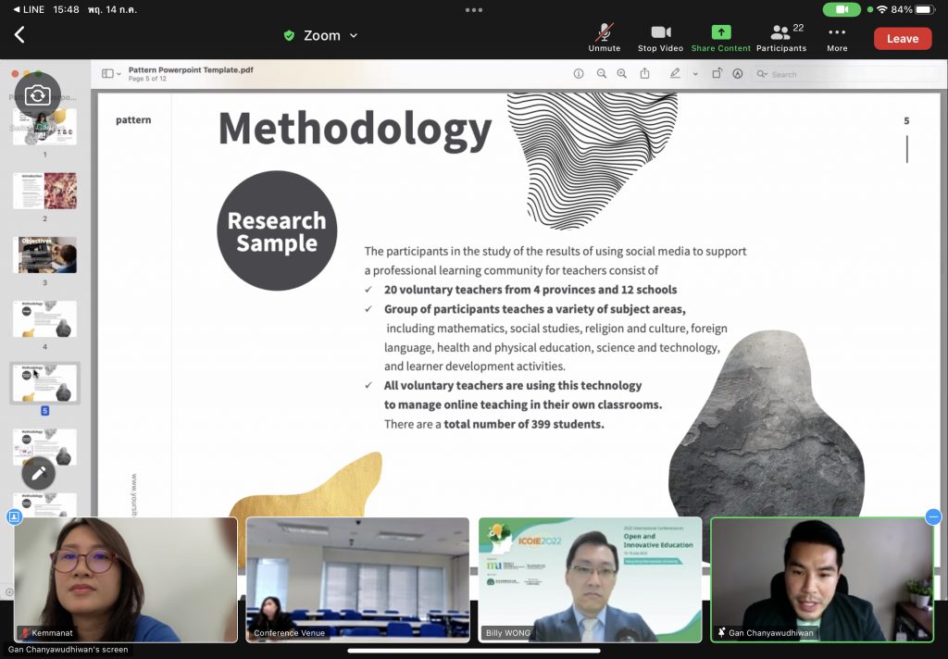The height and width of the screenshot is (659, 948).
Task: Tap the multitasking three-dot menu at top
Action: pos(474,9)
